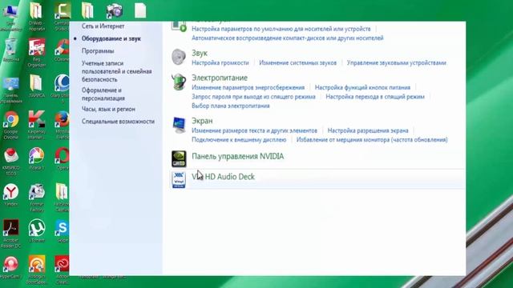Image resolution: width=513 pixels, height=288 pixels.
Task: Open Запрос пароля при выходе из спящего режима
Action: [x=253, y=97]
